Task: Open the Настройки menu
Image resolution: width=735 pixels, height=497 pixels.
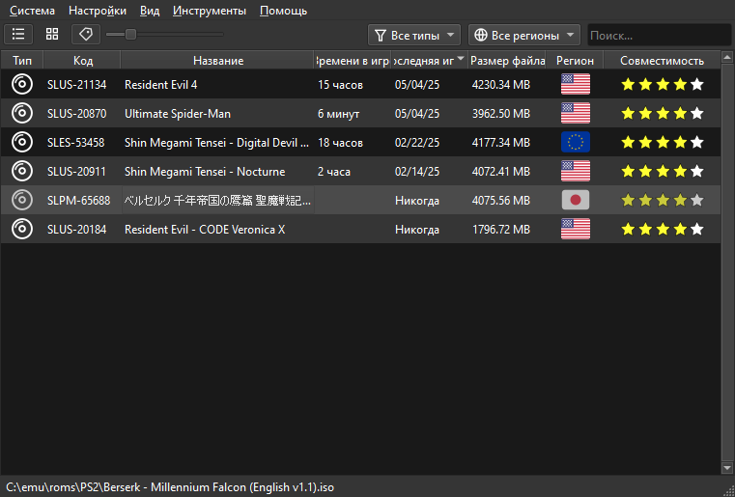Action: coord(97,11)
